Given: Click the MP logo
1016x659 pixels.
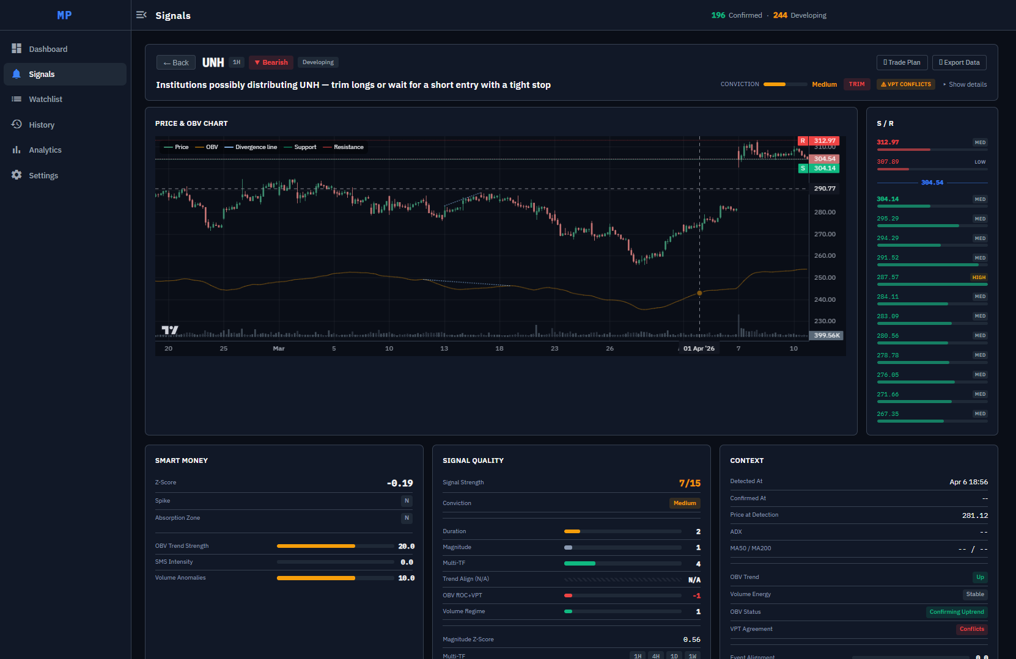Looking at the screenshot, I should click(64, 15).
